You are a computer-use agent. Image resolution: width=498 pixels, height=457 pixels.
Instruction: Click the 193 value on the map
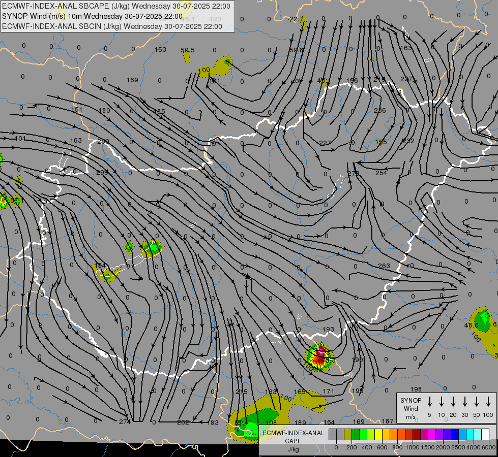pyautogui.click(x=328, y=330)
